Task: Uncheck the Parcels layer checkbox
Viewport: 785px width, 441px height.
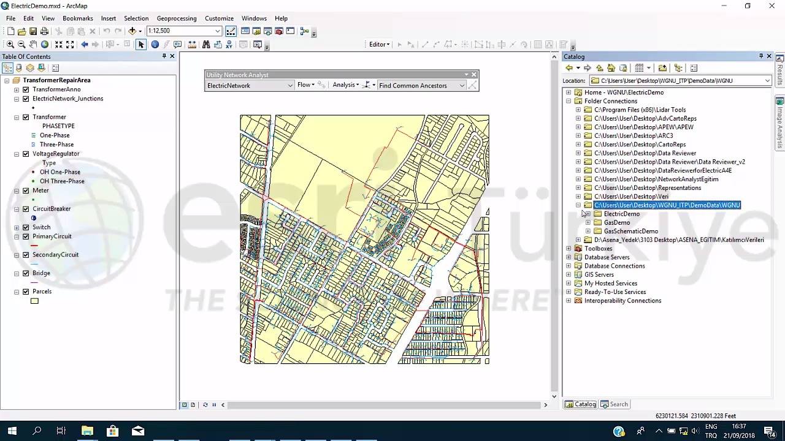Action: tap(26, 292)
